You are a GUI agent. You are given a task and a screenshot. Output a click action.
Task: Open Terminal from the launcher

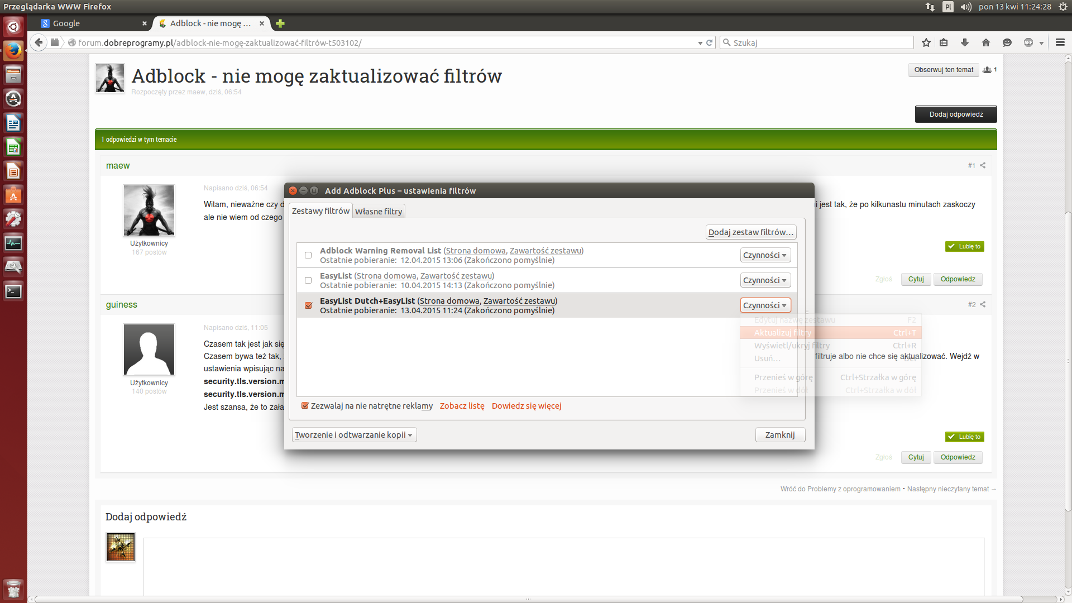[13, 291]
